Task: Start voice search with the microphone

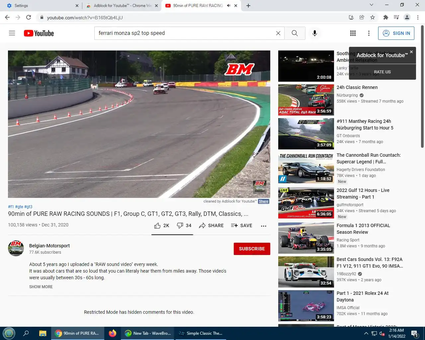Action: [315, 33]
